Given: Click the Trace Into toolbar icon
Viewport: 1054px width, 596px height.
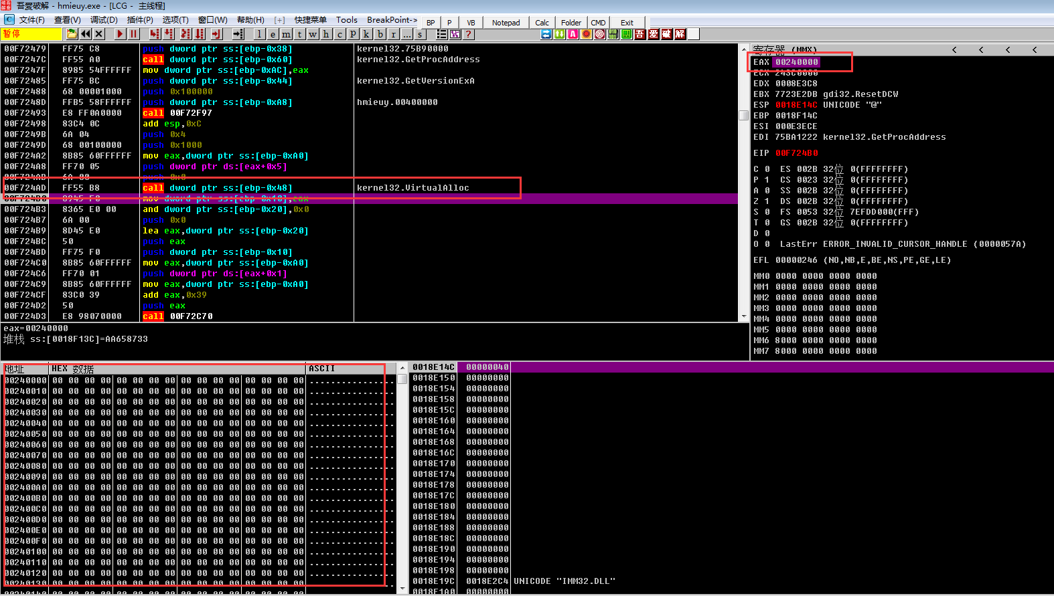Looking at the screenshot, I should pyautogui.click(x=185, y=34).
